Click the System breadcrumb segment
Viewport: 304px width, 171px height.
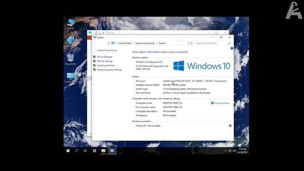[x=162, y=43]
